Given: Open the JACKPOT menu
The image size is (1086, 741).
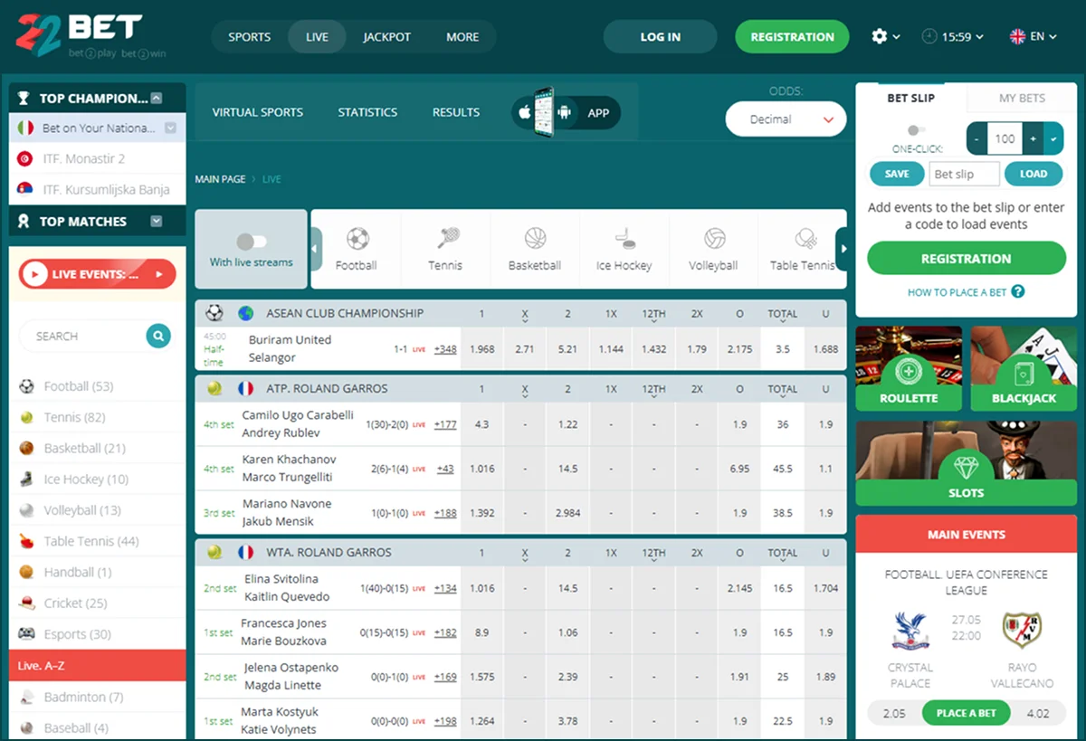Looking at the screenshot, I should (x=387, y=37).
